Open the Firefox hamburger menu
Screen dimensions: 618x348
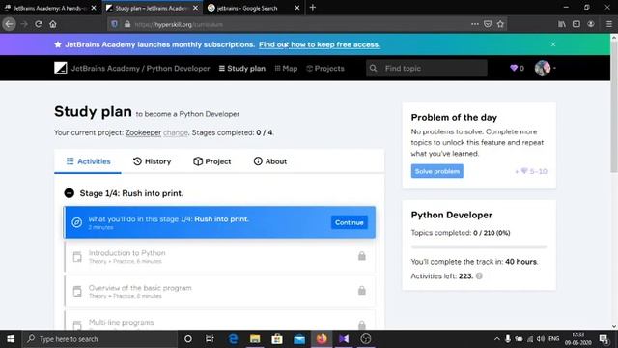609,24
